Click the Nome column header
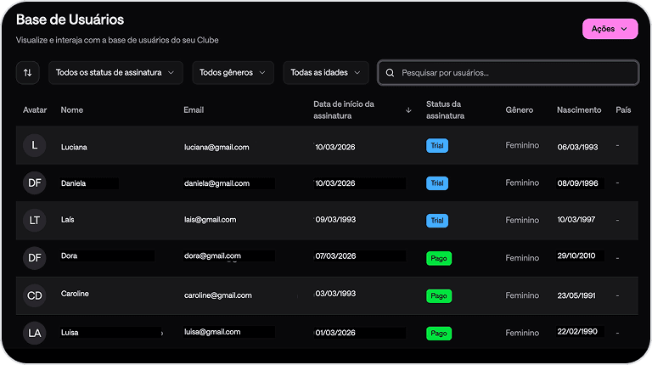This screenshot has width=652, height=365. [x=72, y=110]
